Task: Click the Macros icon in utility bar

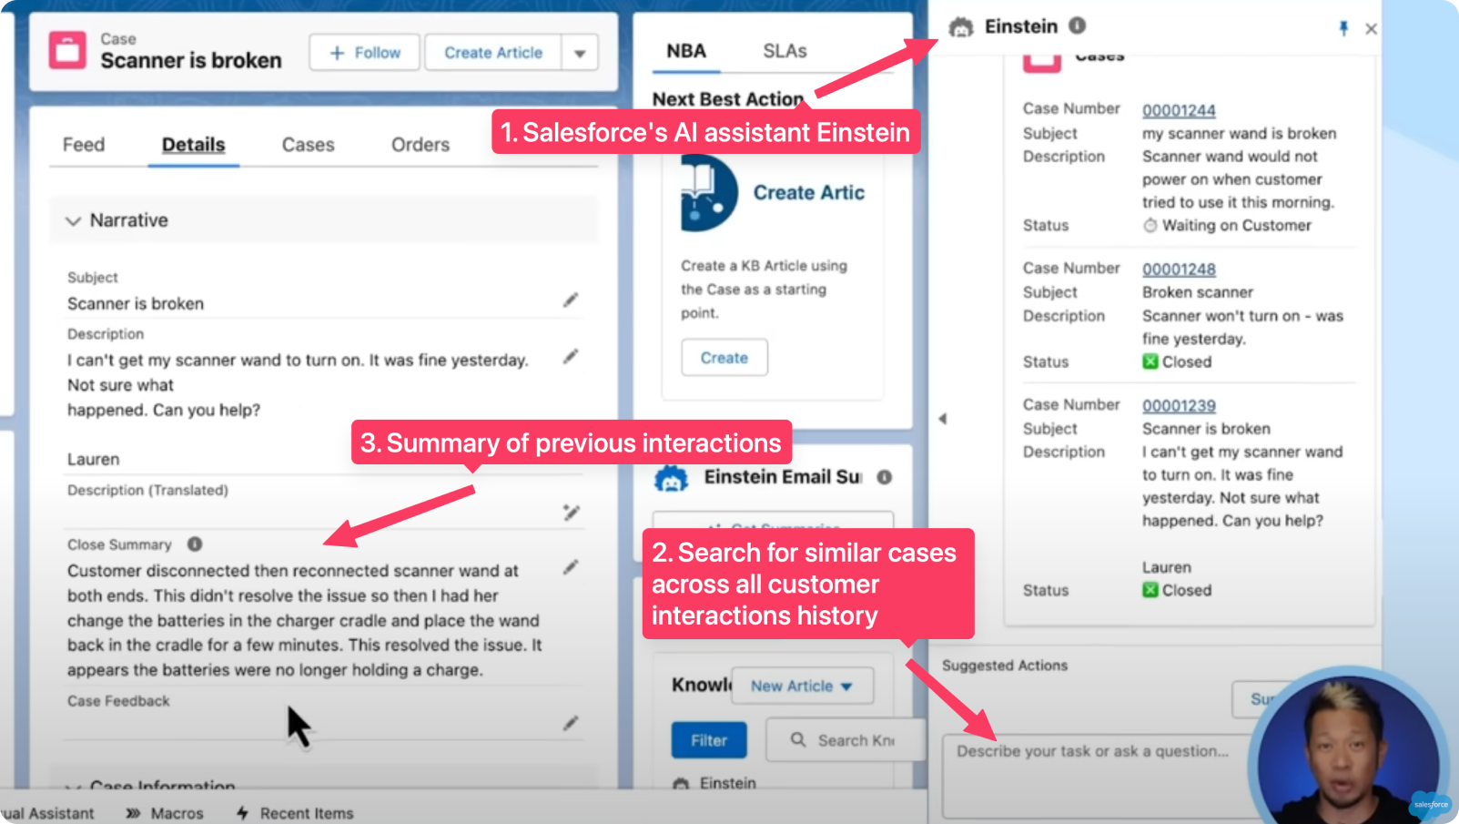Action: (x=133, y=813)
